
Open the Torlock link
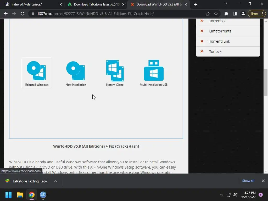215,52
